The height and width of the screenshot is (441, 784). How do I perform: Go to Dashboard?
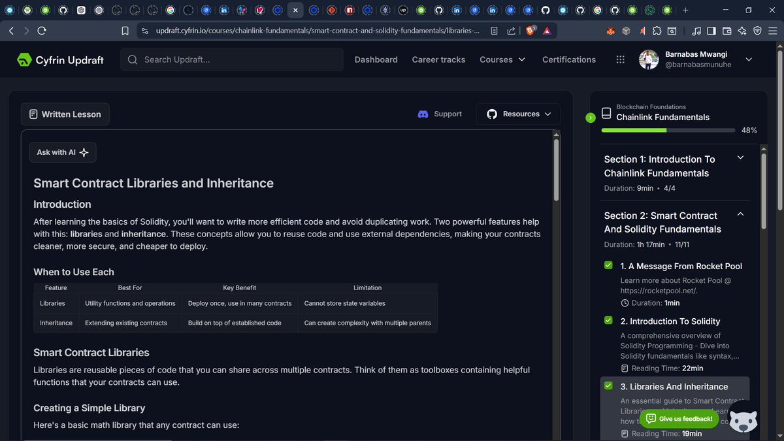(x=376, y=59)
